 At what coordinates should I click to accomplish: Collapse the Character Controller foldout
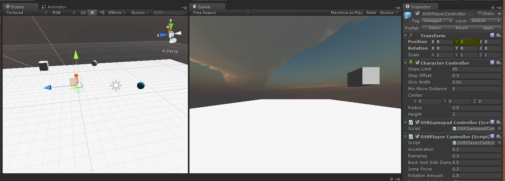click(x=405, y=63)
